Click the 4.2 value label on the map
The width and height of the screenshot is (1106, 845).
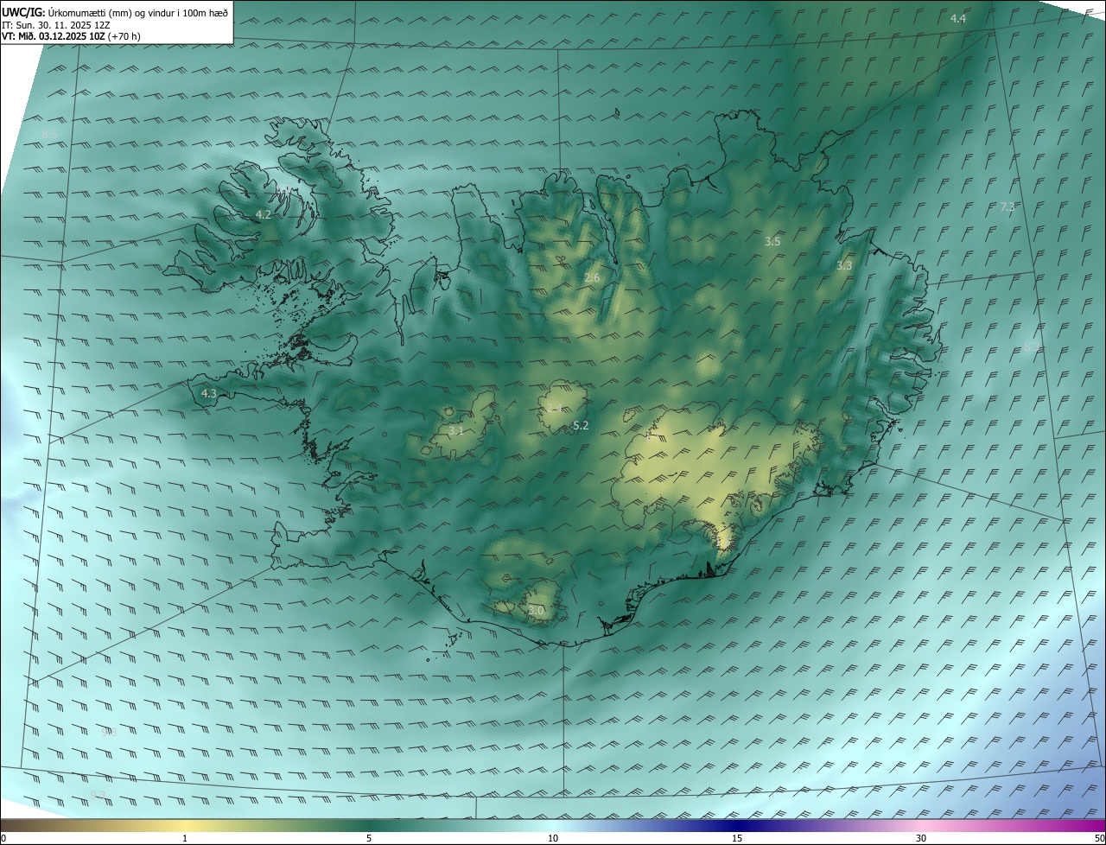[x=263, y=214]
